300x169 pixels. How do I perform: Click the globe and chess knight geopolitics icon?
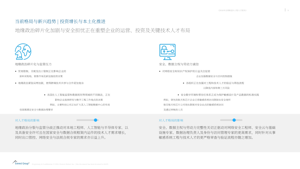(x=23, y=52)
